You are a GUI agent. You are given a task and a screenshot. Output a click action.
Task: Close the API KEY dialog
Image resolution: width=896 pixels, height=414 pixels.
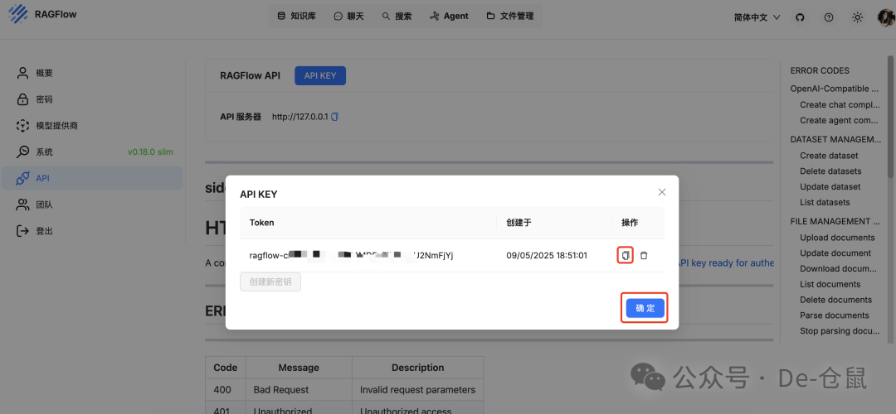coord(662,192)
